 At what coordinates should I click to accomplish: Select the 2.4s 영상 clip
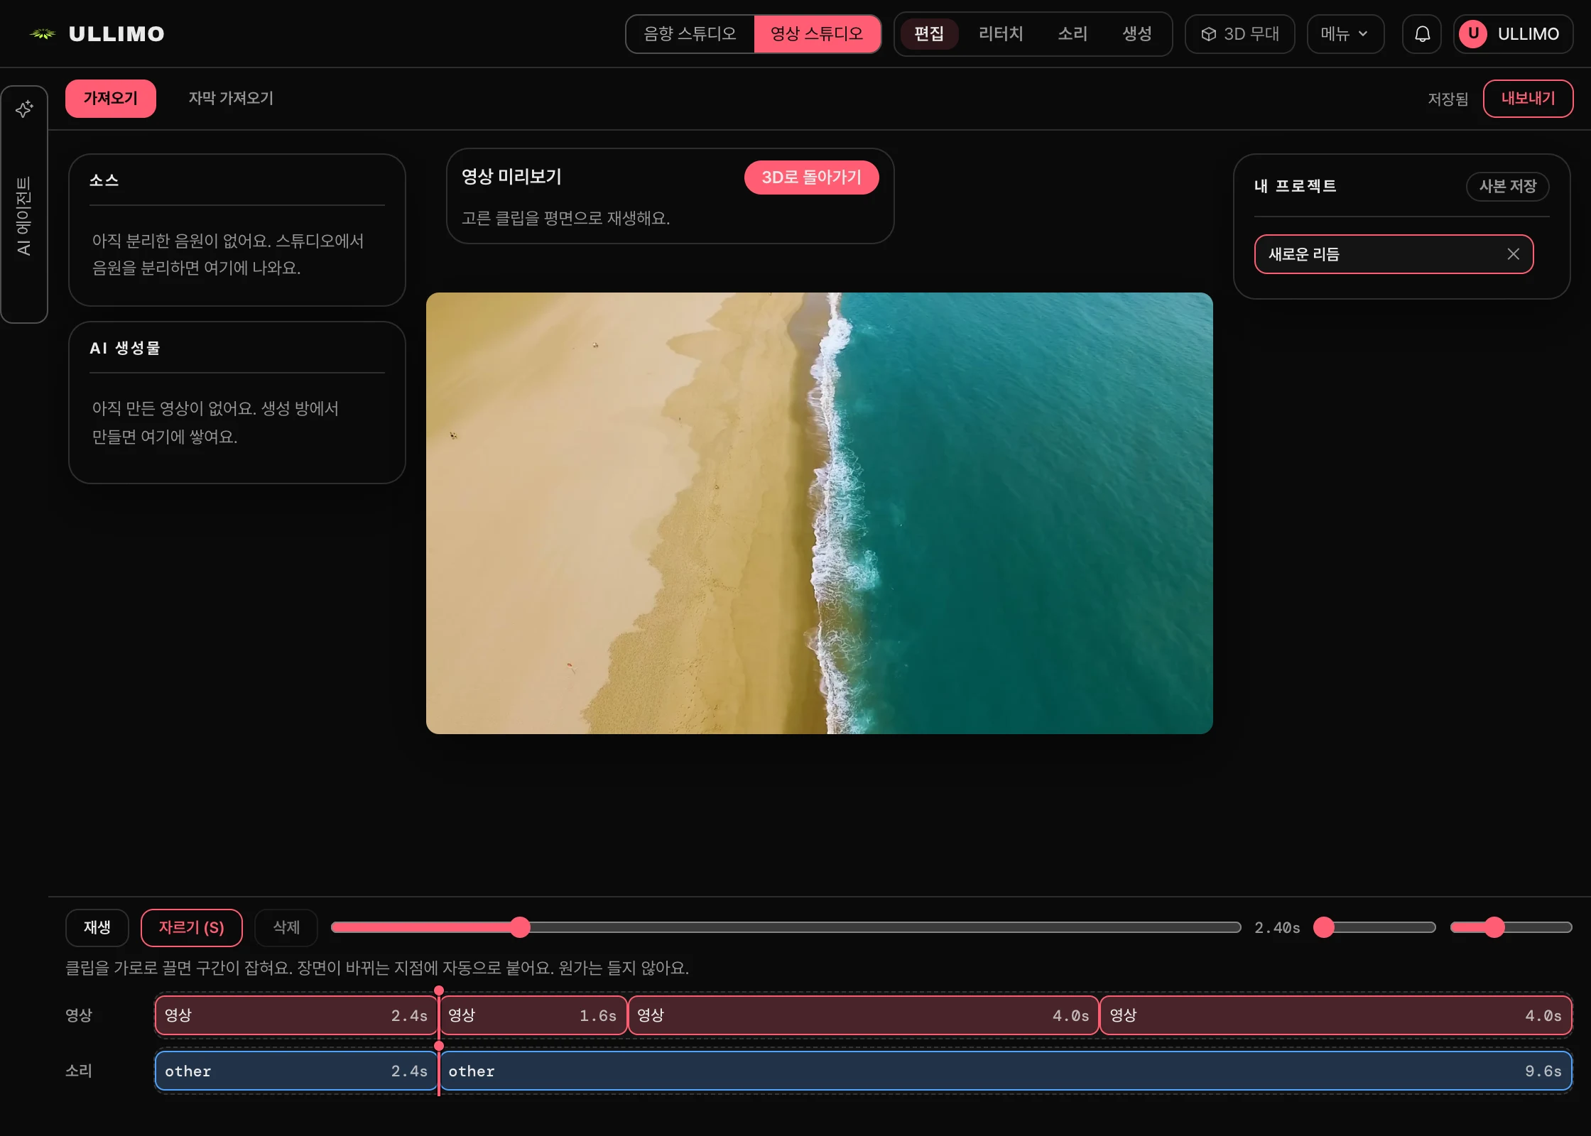coord(296,1015)
